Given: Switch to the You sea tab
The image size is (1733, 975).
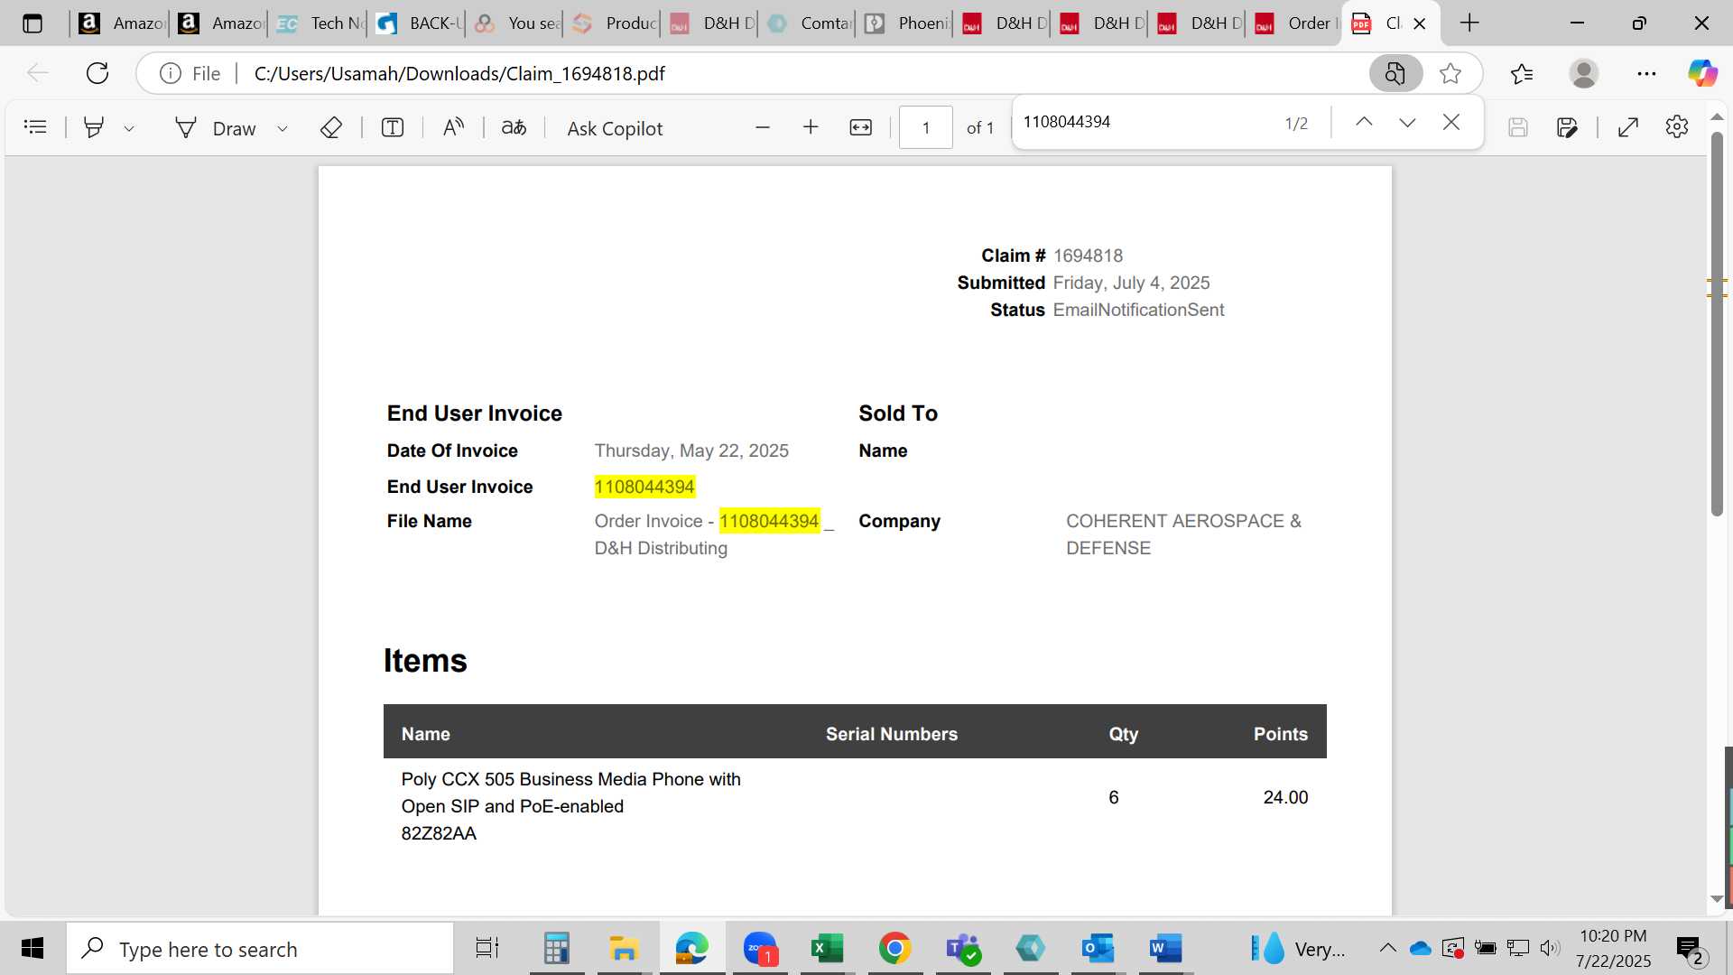Looking at the screenshot, I should [x=517, y=23].
